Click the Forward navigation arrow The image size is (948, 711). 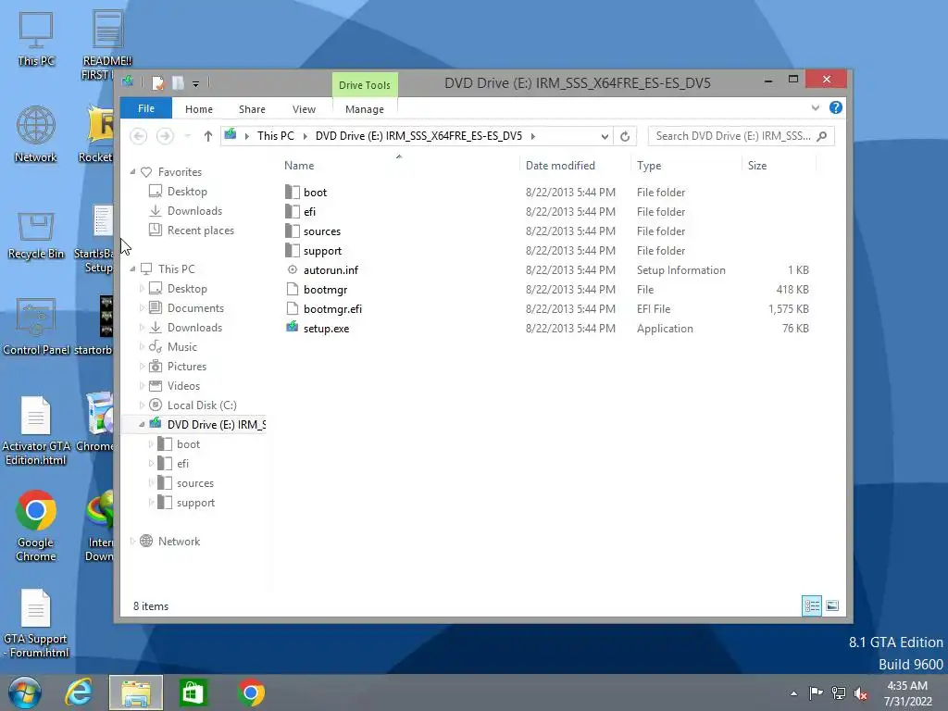point(165,136)
